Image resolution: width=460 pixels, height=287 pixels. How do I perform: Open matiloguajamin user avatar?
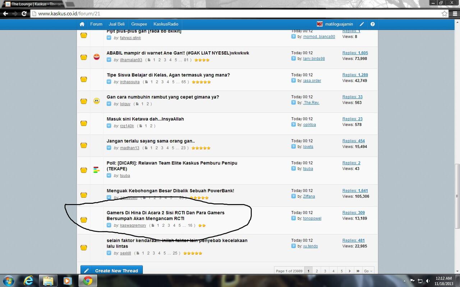pos(319,24)
